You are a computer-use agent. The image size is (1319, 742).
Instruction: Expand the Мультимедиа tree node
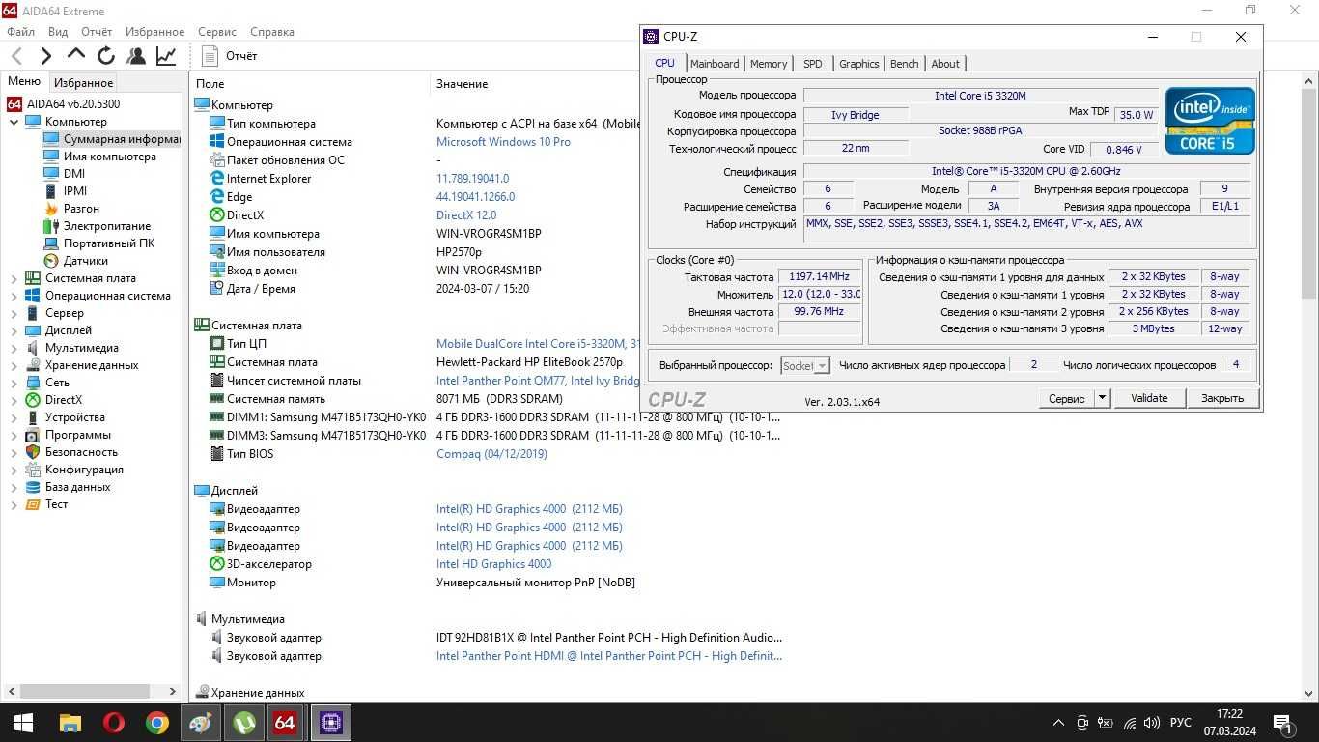coord(14,348)
